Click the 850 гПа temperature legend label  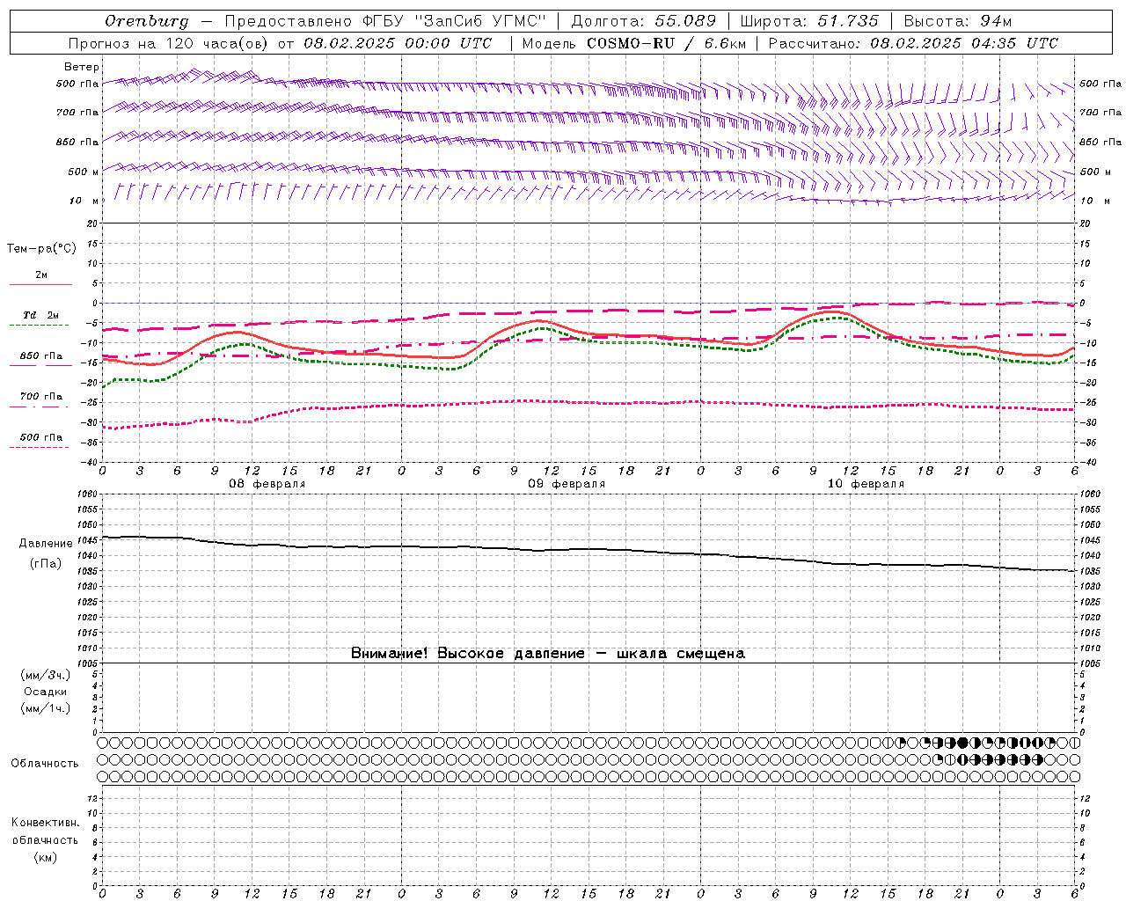pyautogui.click(x=41, y=356)
